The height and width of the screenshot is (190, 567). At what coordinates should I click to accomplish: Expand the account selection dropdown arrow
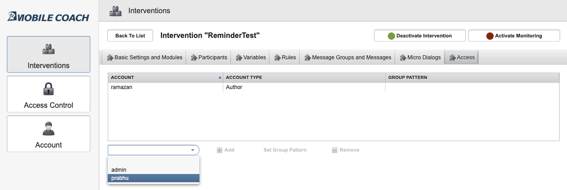(x=193, y=150)
